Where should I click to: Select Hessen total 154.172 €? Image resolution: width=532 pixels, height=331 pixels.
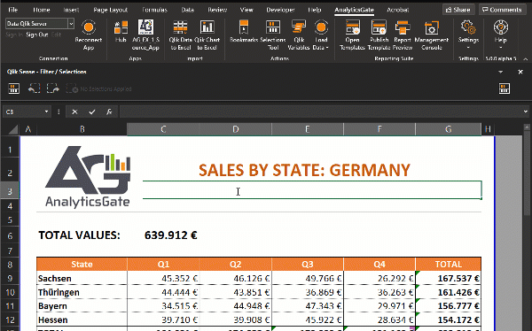point(448,319)
